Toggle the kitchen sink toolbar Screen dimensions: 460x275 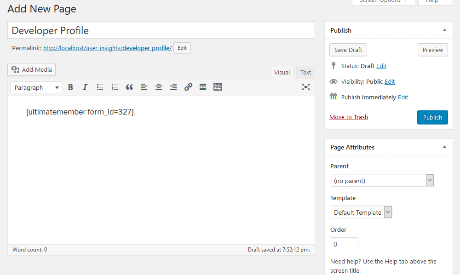coord(218,87)
